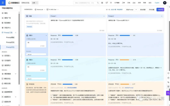Click the Prompt-2 column minus button
Viewport: 170px width, 106px height.
pyautogui.click(x=162, y=16)
